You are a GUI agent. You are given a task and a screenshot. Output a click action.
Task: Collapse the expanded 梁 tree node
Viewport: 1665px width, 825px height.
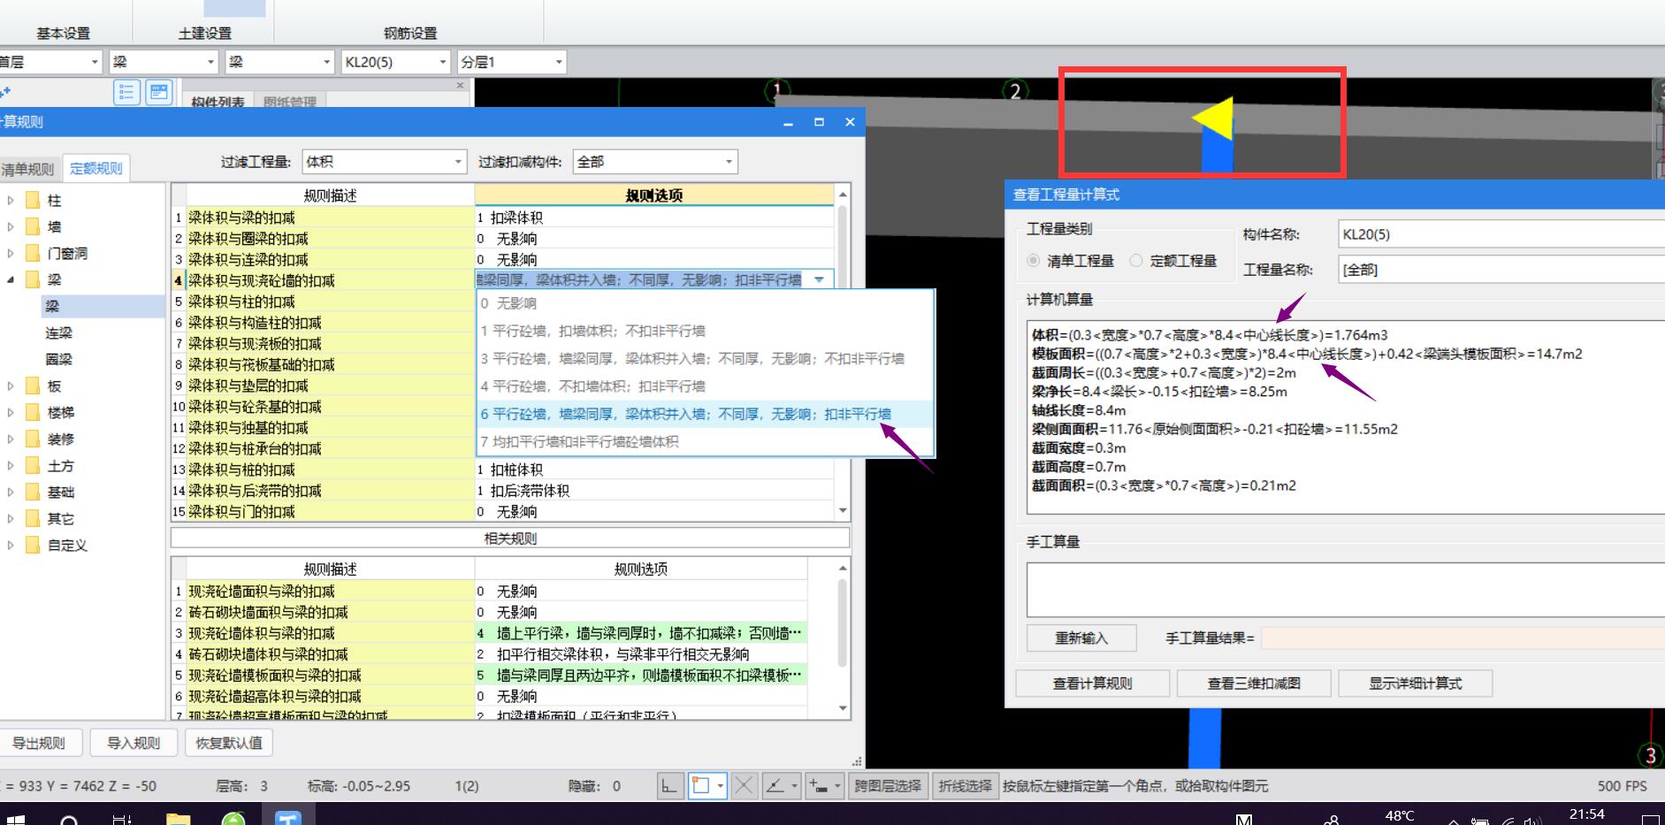pos(11,280)
